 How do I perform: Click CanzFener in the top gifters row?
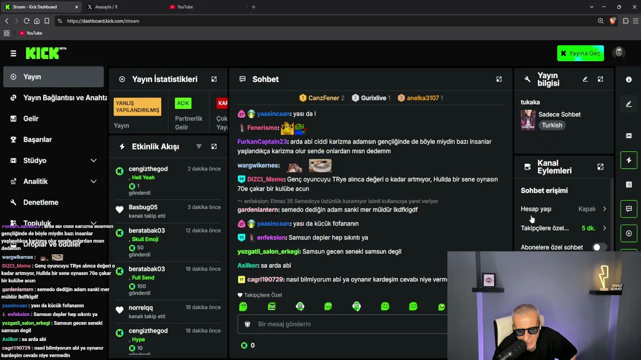[324, 98]
